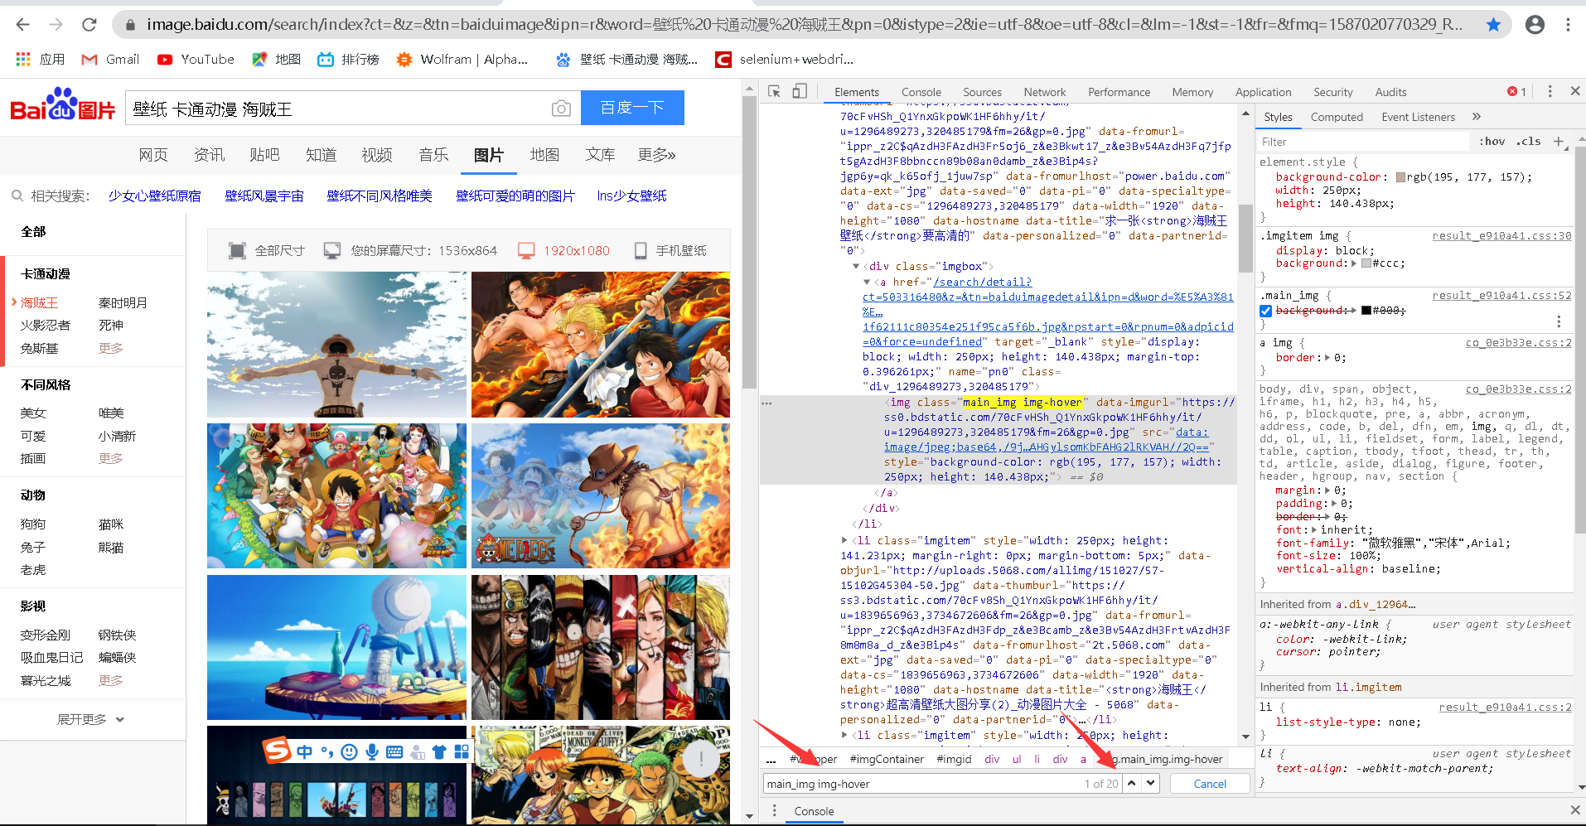Expand the padding shorthand property
Image resolution: width=1586 pixels, height=826 pixels.
click(x=1334, y=504)
